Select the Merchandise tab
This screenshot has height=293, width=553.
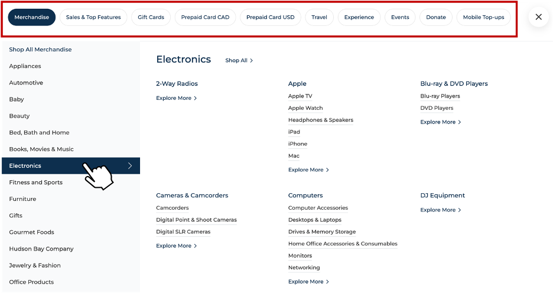pyautogui.click(x=32, y=17)
